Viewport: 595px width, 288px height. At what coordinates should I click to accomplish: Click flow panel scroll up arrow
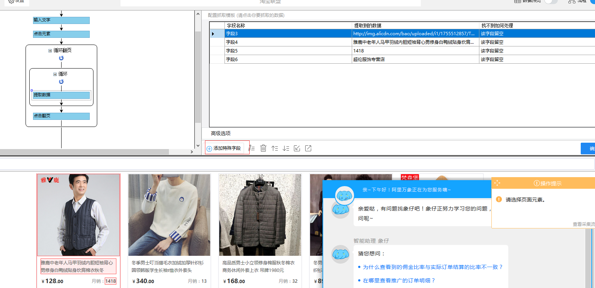point(198,14)
